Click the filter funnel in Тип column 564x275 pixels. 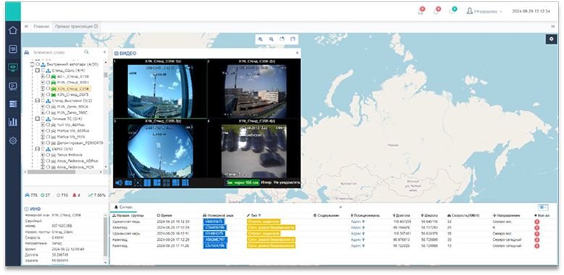[259, 216]
